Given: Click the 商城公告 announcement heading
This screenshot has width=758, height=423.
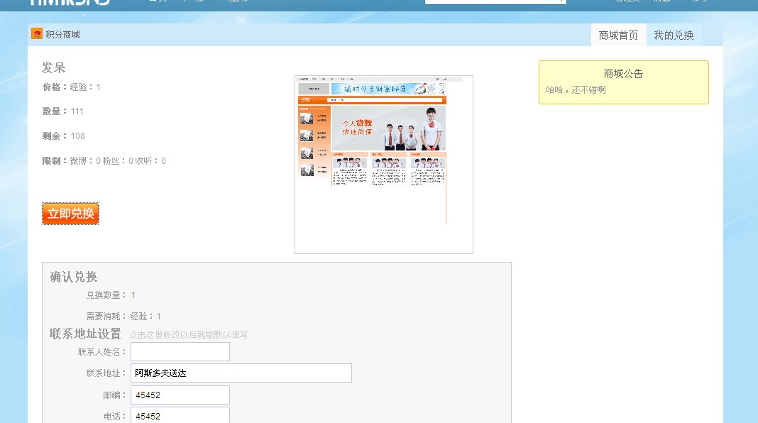Looking at the screenshot, I should pos(623,74).
